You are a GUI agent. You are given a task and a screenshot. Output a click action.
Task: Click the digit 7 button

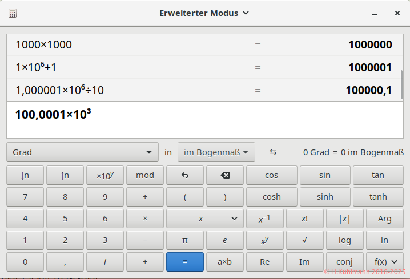pyautogui.click(x=25, y=197)
